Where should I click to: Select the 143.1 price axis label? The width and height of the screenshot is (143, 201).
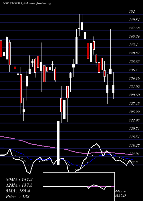[133, 45]
